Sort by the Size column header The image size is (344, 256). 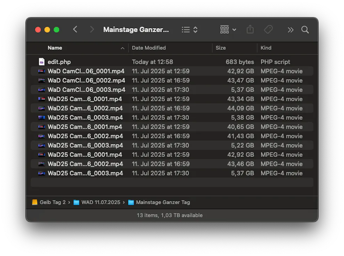pos(221,48)
